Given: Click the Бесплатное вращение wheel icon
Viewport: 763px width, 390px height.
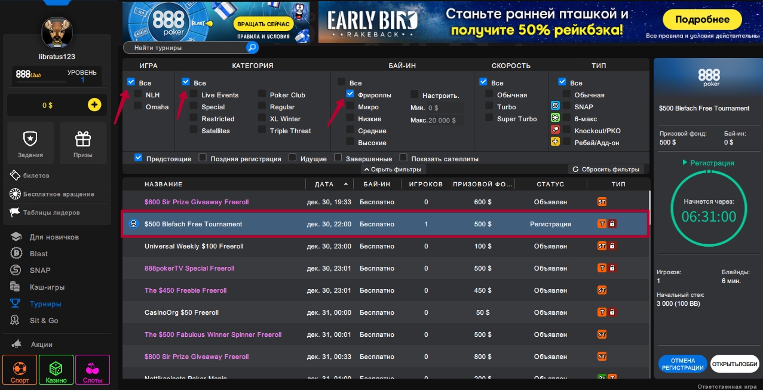Looking at the screenshot, I should (x=15, y=194).
